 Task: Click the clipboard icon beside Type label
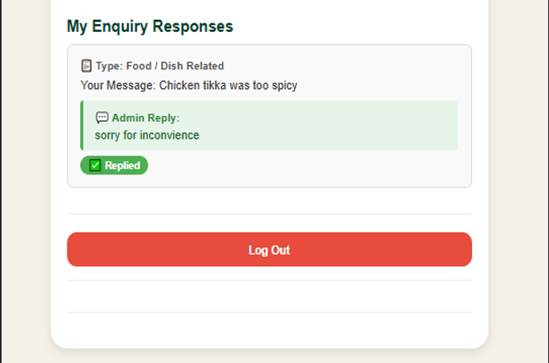[86, 66]
